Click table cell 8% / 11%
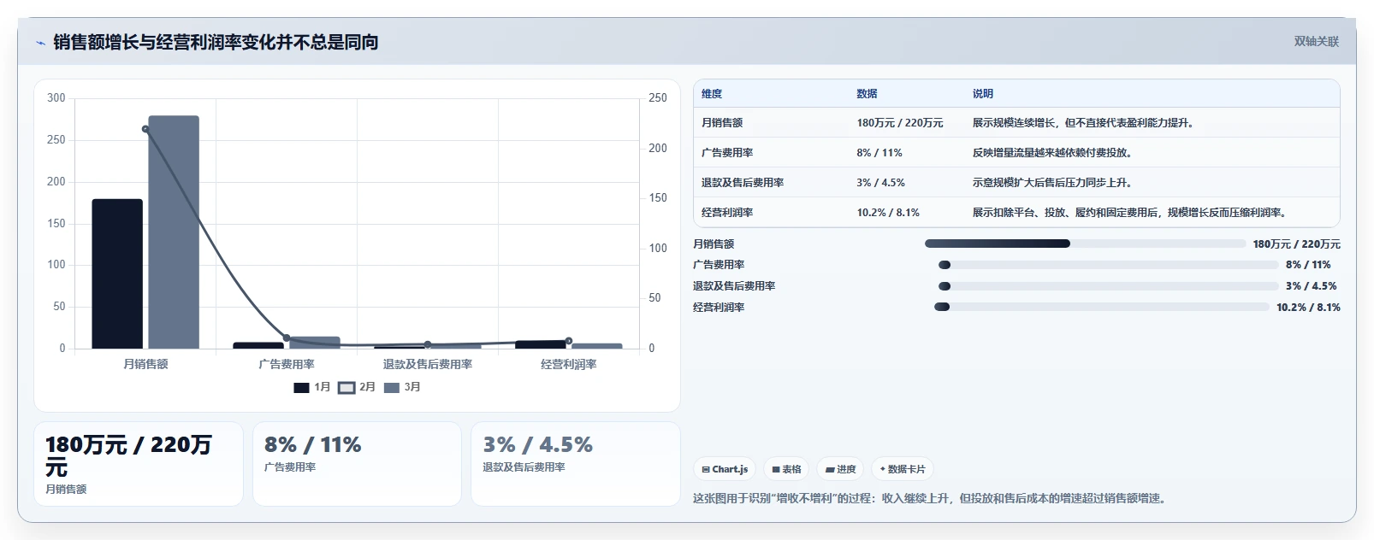Screen dimensions: 1374x540 pos(879,153)
